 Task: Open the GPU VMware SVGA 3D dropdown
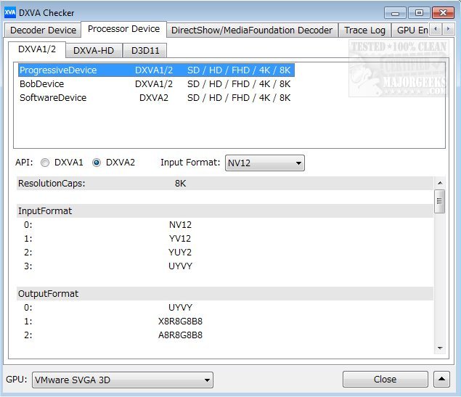click(122, 380)
